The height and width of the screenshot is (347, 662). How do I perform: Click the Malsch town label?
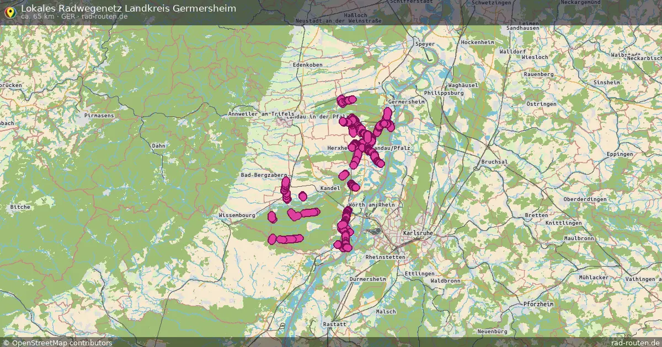point(386,312)
